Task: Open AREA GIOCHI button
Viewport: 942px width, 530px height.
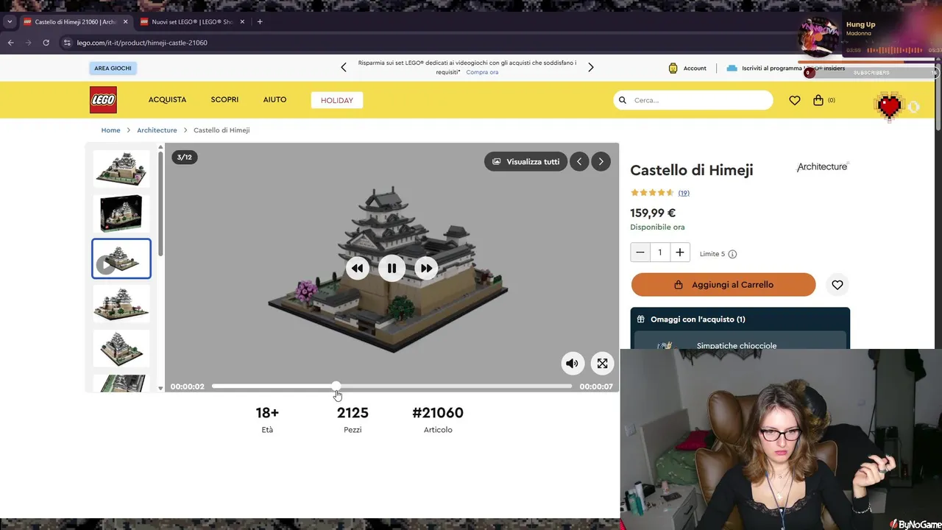Action: click(x=113, y=68)
